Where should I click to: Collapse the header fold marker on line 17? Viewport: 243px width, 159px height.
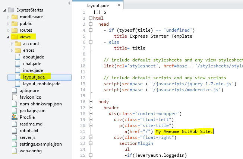point(91,108)
